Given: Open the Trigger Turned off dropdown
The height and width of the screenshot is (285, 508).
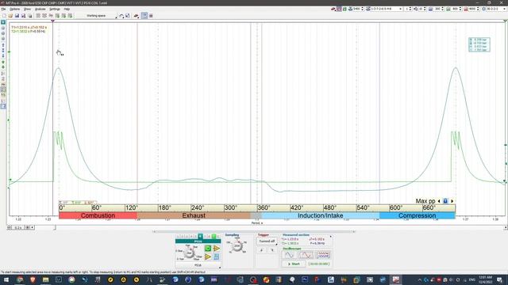Looking at the screenshot, I should click(x=267, y=241).
